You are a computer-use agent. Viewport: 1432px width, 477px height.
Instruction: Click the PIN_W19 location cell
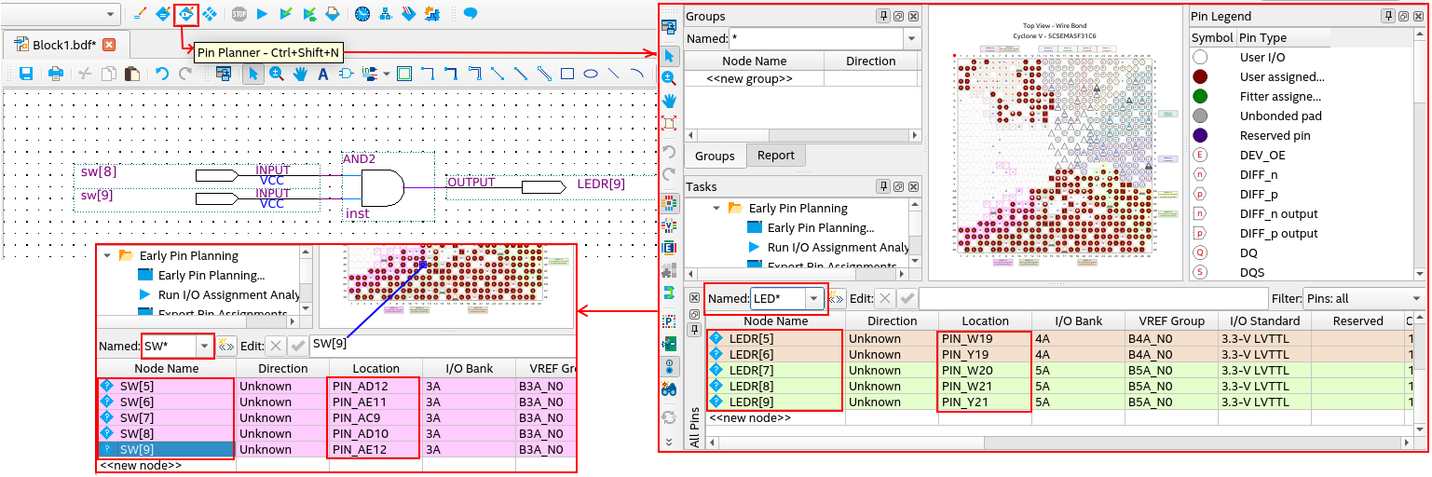pos(985,338)
